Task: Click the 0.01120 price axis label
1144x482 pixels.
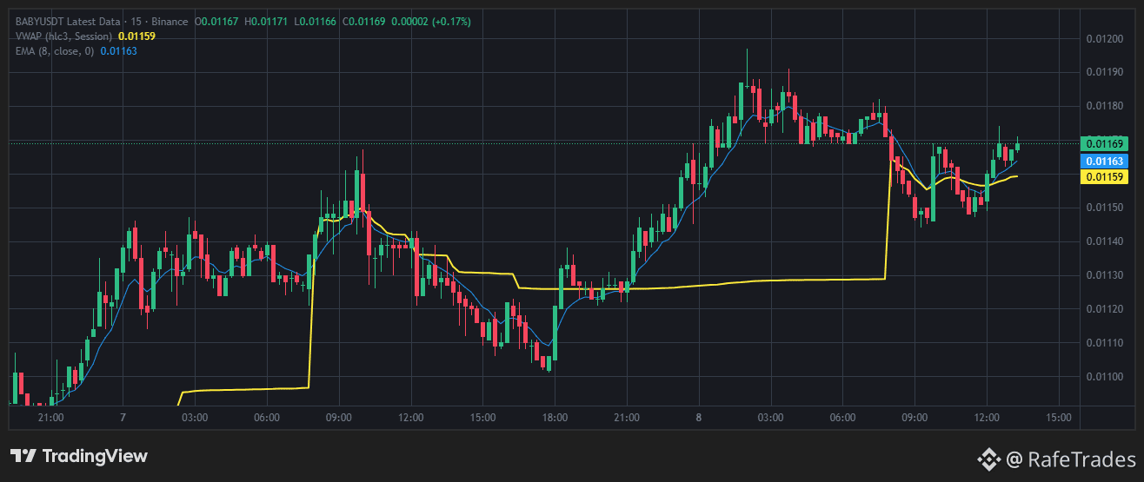Action: pos(1104,309)
